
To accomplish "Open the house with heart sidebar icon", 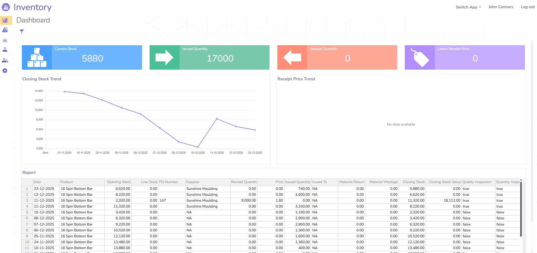I will pos(5,40).
